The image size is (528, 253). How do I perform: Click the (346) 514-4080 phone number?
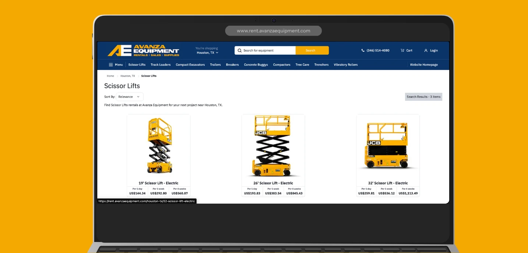click(x=378, y=50)
